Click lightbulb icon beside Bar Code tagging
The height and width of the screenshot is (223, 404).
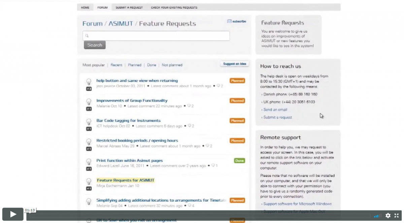point(89,122)
